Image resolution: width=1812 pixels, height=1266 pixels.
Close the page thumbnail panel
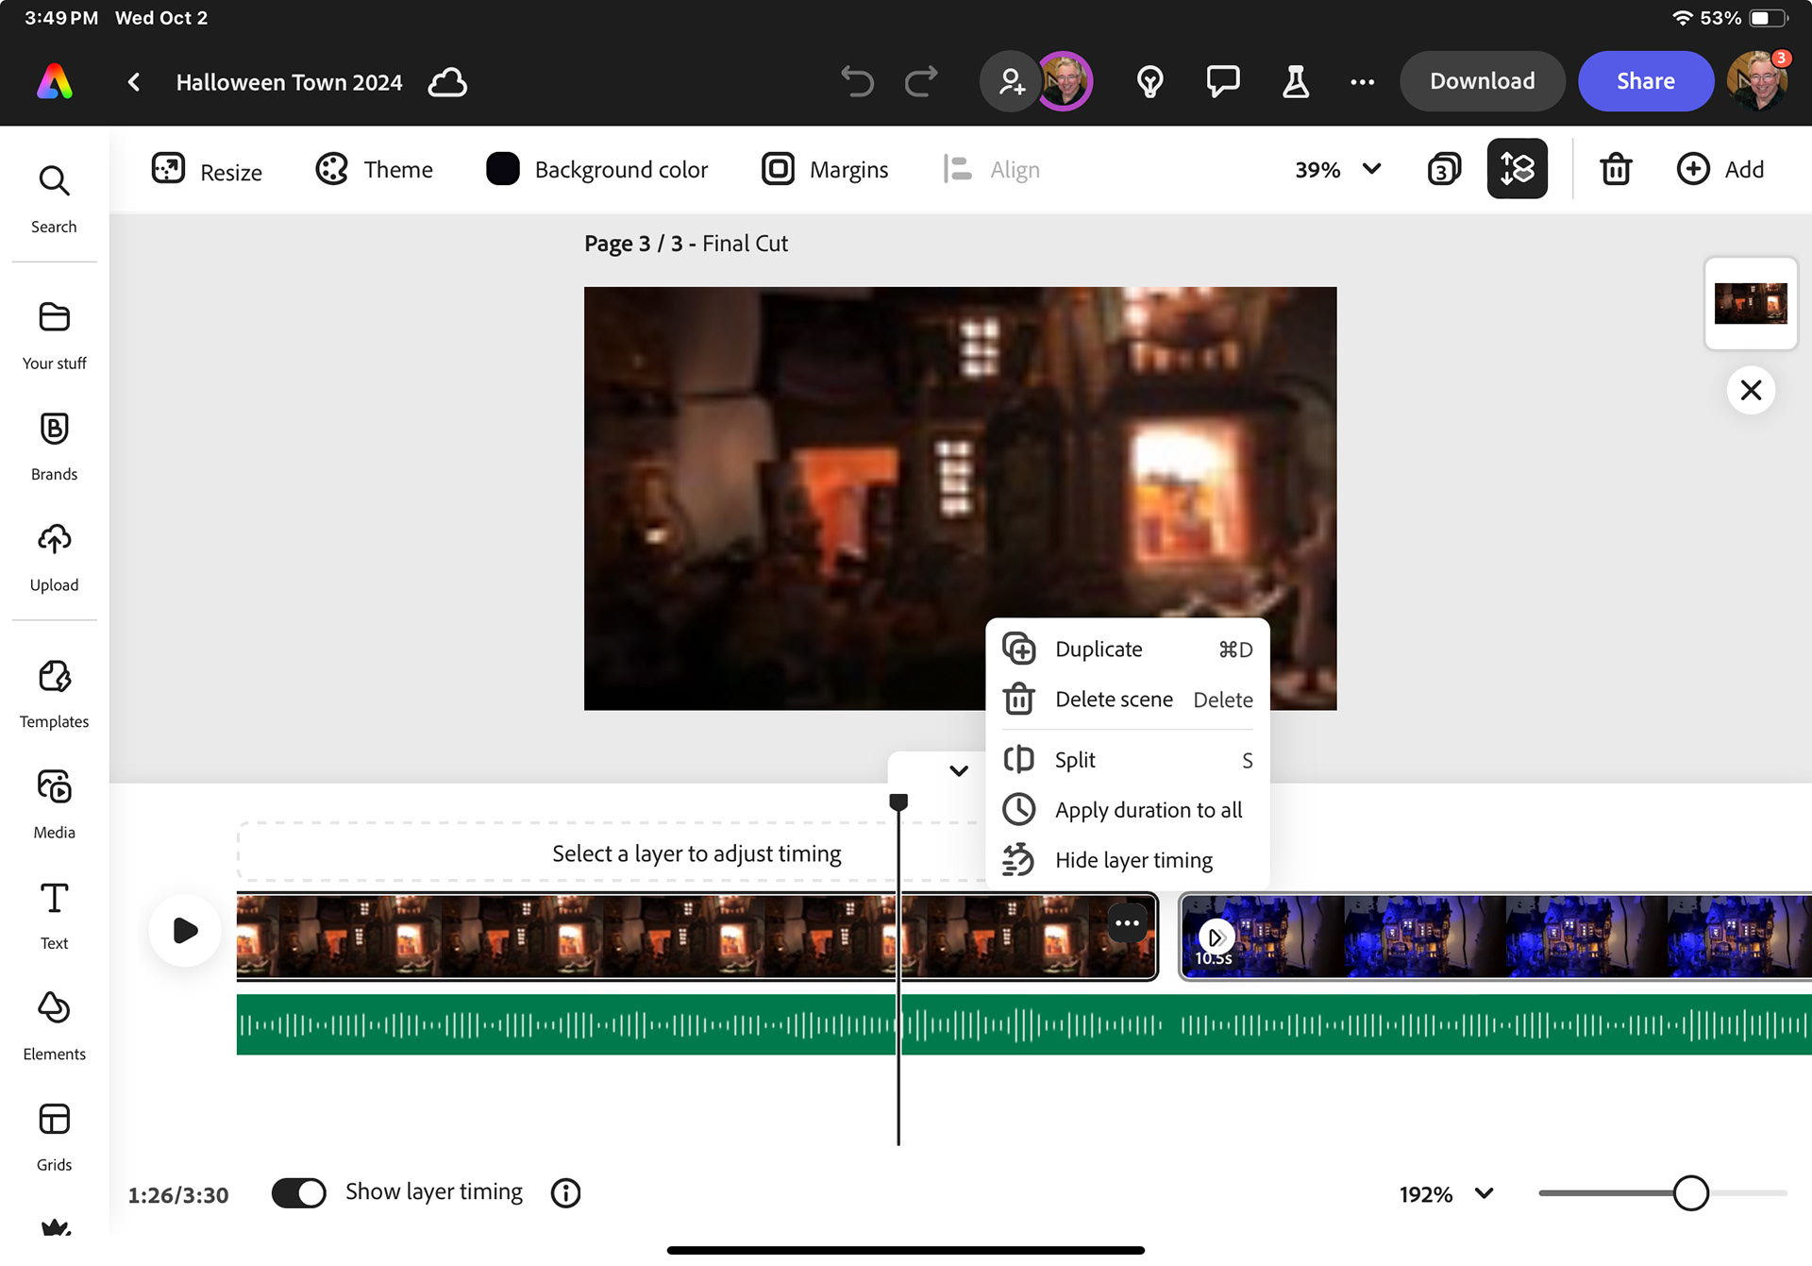(1751, 390)
